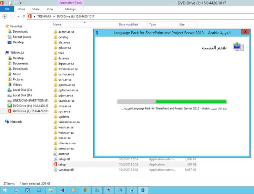The image size is (254, 194).
Task: Select Local Disk (D:) in sidebar
Action: click(x=22, y=95)
